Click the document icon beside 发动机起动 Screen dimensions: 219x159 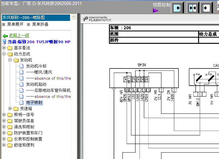click(x=21, y=84)
